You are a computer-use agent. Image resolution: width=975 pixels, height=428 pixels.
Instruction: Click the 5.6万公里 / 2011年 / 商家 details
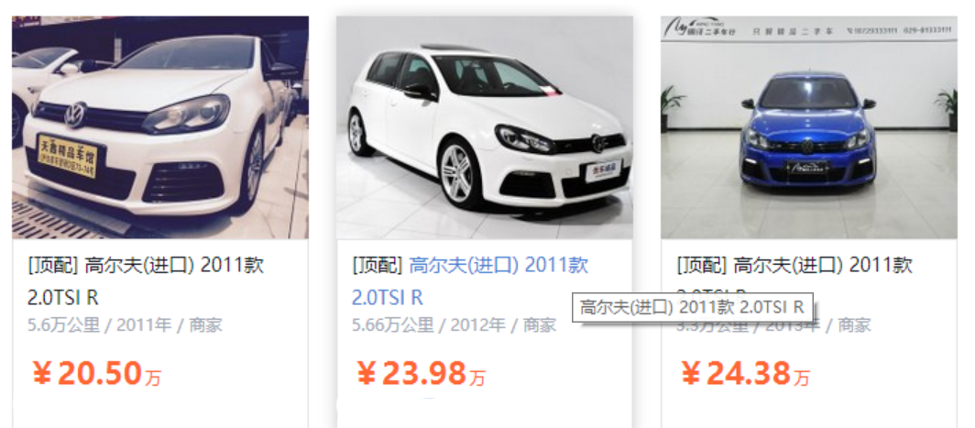(x=125, y=324)
